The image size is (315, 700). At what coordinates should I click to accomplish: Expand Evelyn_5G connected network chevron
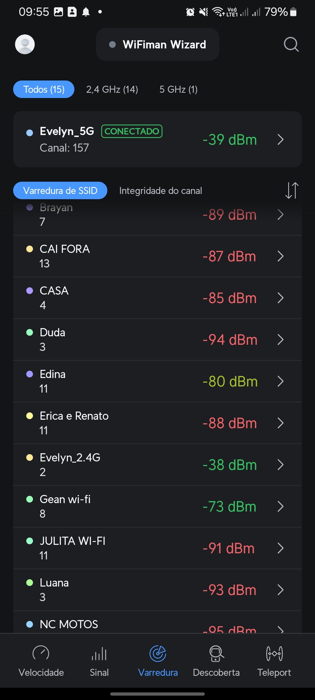[x=281, y=139]
